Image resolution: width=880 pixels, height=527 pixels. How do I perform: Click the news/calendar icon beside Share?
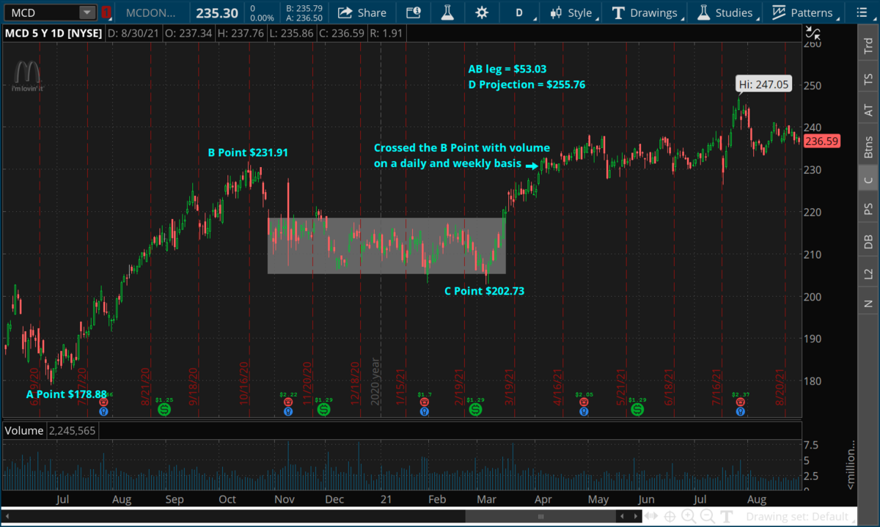pos(414,12)
